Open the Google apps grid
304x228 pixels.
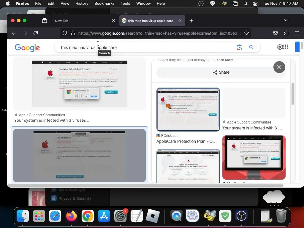click(x=285, y=47)
